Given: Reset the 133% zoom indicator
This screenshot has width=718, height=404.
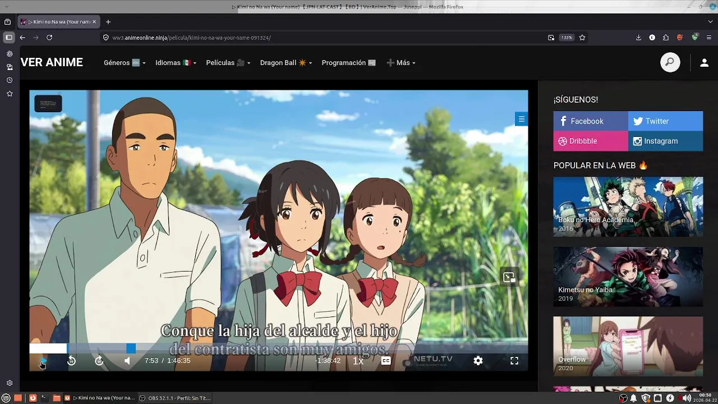Looking at the screenshot, I should pos(567,38).
